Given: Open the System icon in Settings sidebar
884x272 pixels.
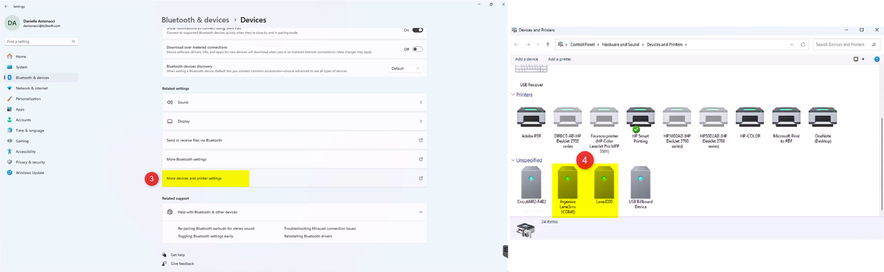Looking at the screenshot, I should point(10,67).
